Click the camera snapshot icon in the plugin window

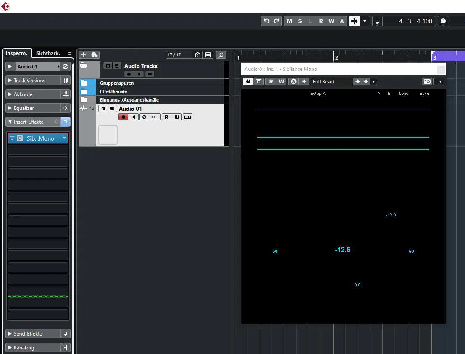[427, 81]
